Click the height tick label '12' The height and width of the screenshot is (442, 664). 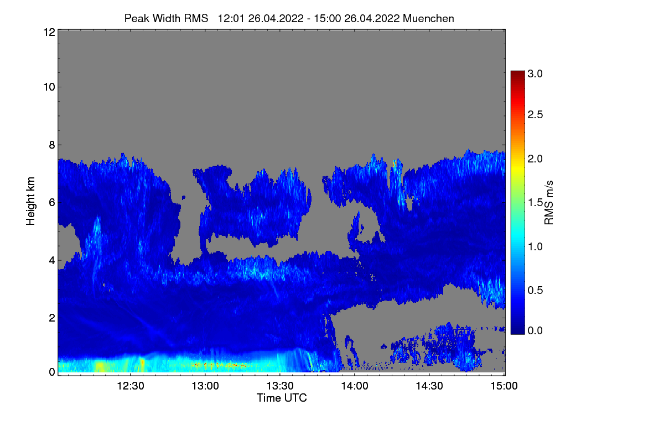click(x=48, y=32)
